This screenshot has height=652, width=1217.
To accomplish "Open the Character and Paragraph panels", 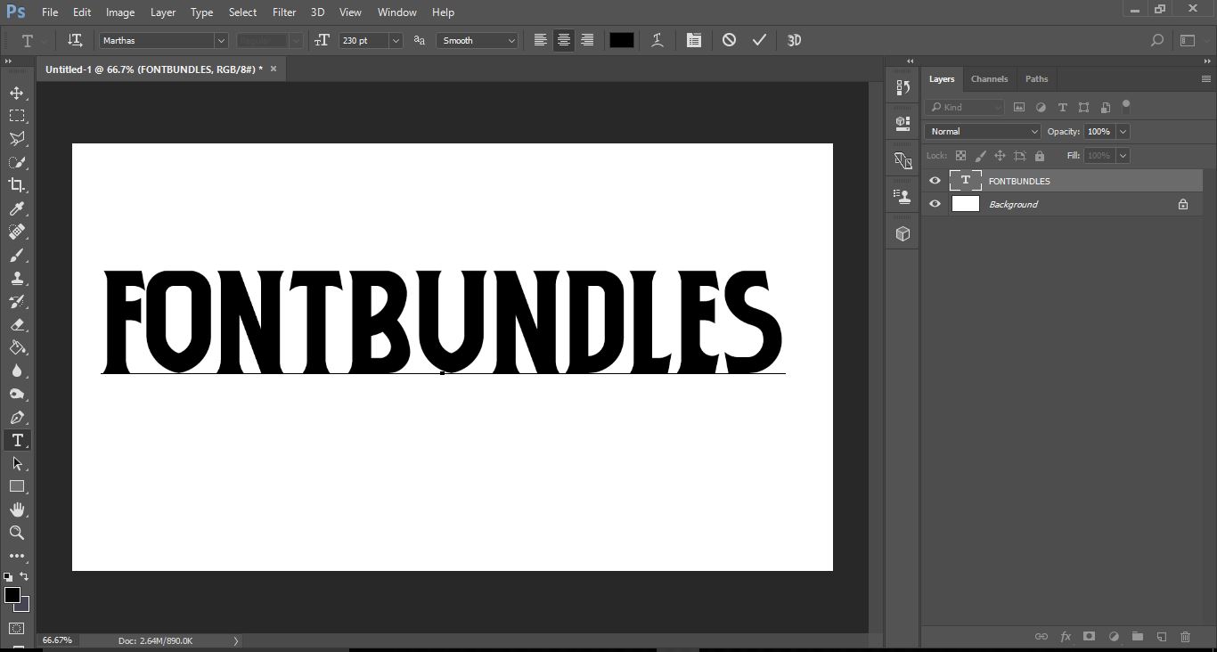I will pyautogui.click(x=694, y=39).
